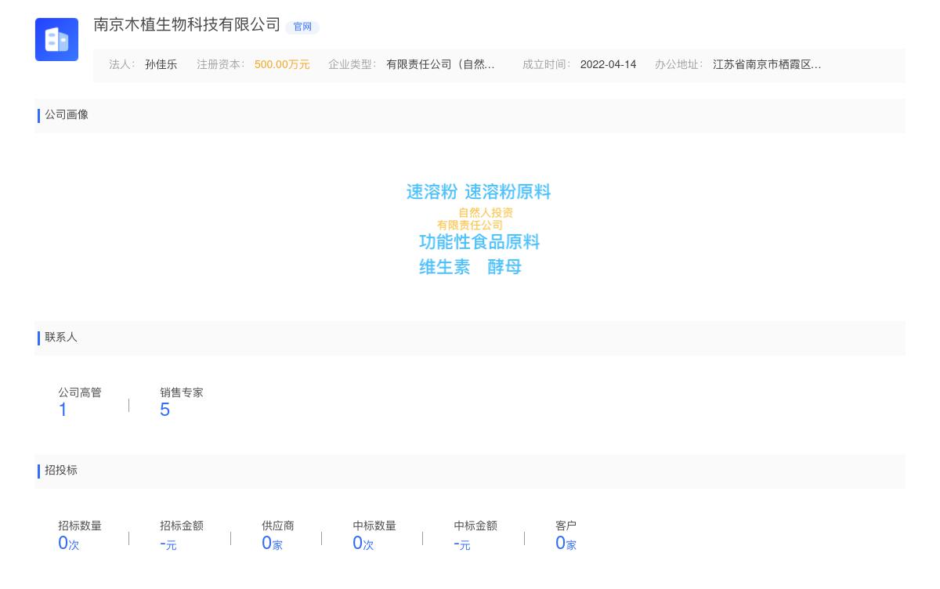Click founding date 2022-04-14

[608, 65]
